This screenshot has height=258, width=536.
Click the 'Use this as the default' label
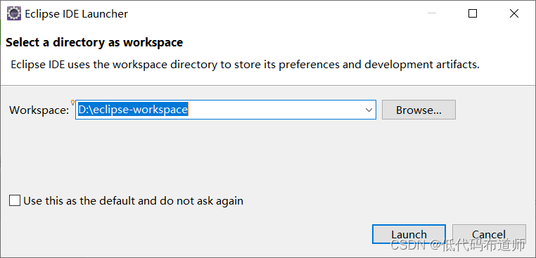(134, 200)
